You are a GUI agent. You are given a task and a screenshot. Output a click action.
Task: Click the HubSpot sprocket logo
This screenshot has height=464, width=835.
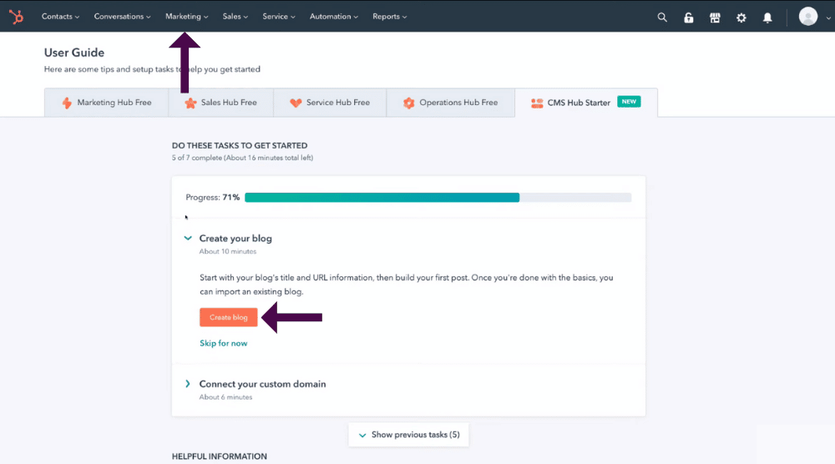point(16,17)
